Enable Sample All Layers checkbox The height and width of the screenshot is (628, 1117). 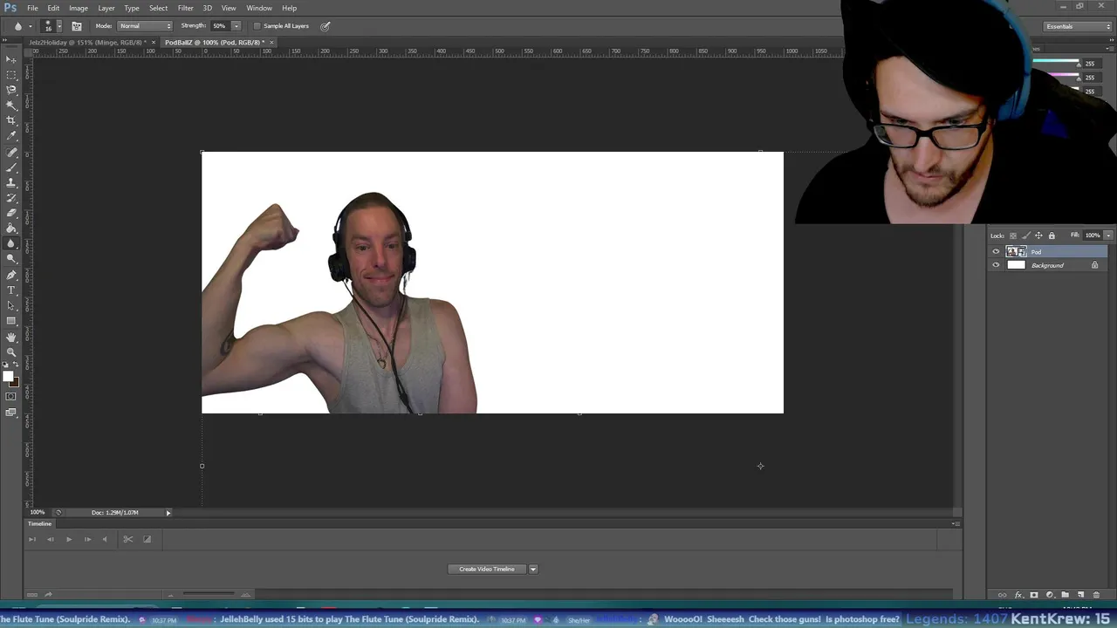click(257, 26)
